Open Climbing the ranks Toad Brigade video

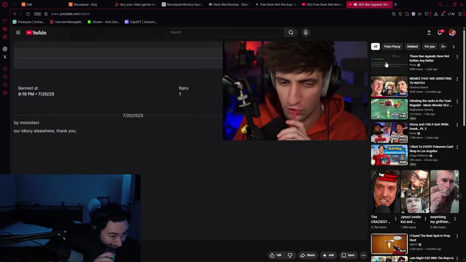(389, 109)
